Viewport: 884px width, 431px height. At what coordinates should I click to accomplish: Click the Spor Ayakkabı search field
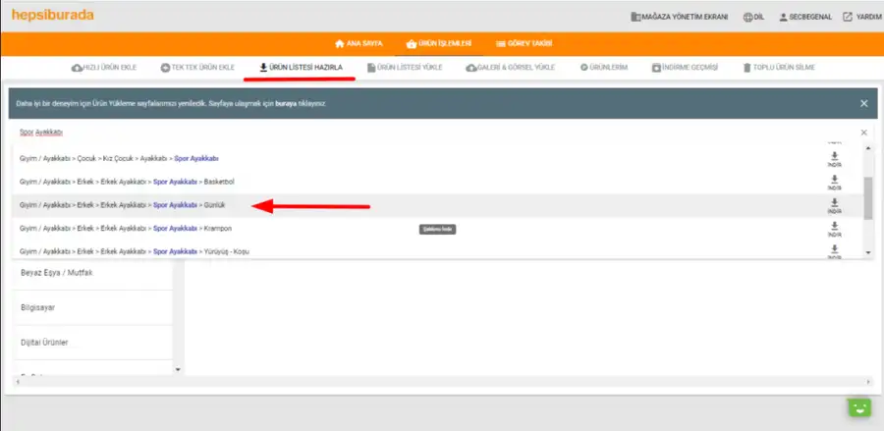[434, 133]
